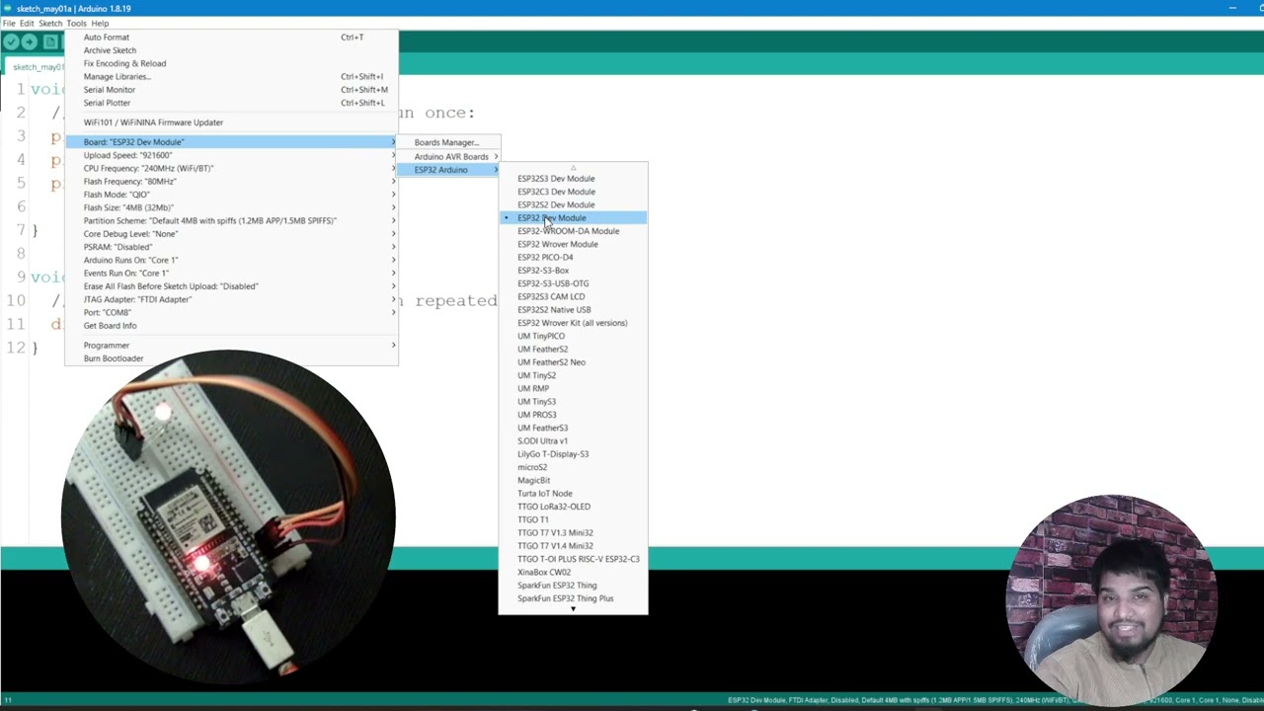This screenshot has width=1264, height=711.
Task: Open Boards Manager
Action: [449, 142]
